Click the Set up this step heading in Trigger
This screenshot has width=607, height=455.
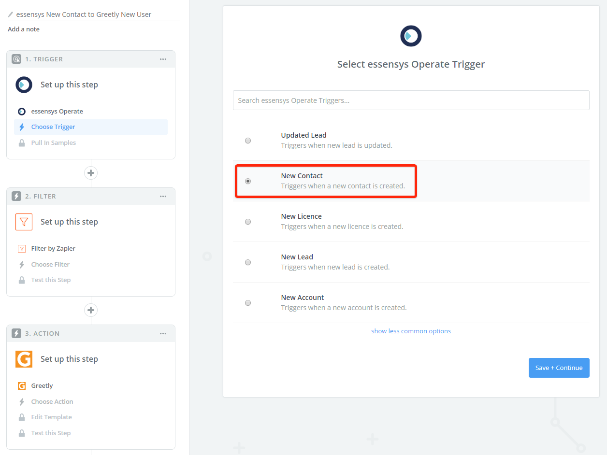tap(69, 85)
